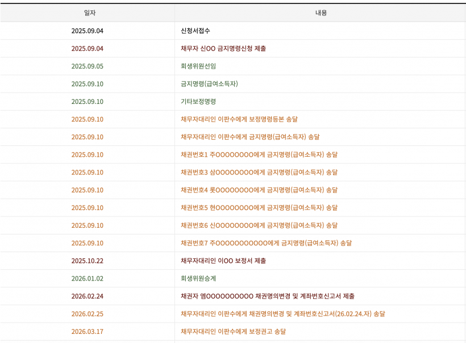Click 계좌번호신고서(26.02.24.자) 송달 entry
466x343 pixels.
pyautogui.click(x=283, y=313)
